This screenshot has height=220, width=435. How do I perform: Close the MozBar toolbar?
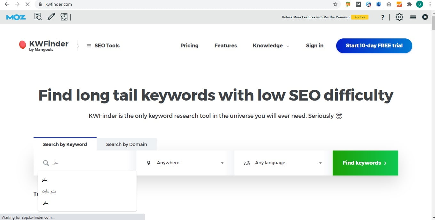click(x=425, y=17)
